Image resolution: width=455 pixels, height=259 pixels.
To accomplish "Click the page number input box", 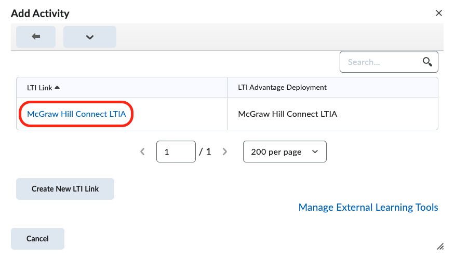I will pos(176,152).
